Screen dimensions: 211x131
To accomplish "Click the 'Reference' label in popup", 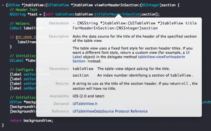I will pyautogui.click(x=60, y=111).
